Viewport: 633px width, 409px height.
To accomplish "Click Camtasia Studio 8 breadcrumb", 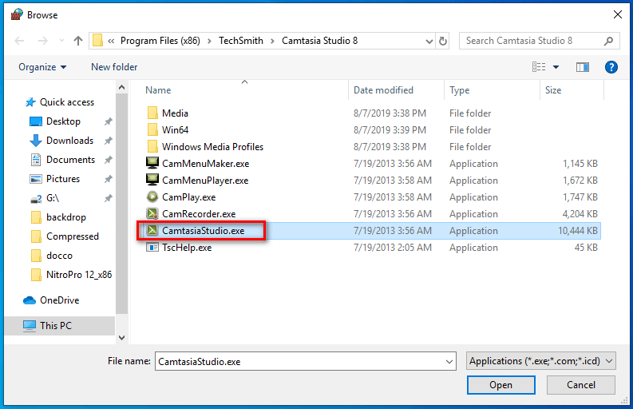I will point(320,41).
